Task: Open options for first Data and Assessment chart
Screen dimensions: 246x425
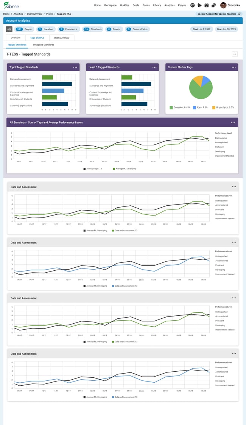Action: click(234, 187)
